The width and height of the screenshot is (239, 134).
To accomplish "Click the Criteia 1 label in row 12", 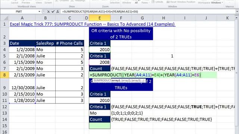I will [100, 107].
